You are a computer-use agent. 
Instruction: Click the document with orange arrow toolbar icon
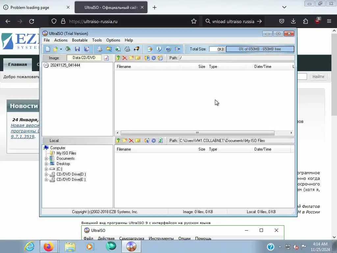click(x=150, y=49)
